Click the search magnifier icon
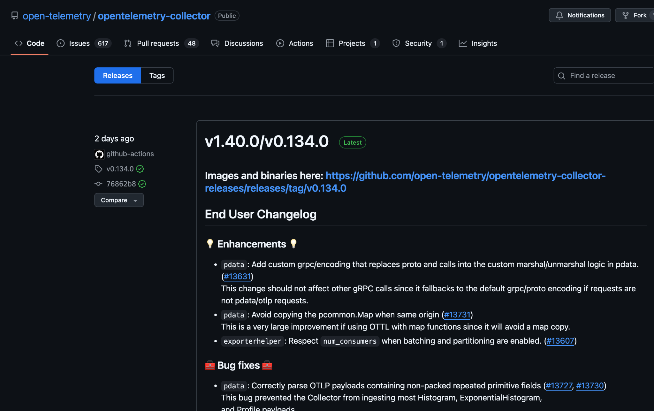This screenshot has width=654, height=411. pos(561,76)
